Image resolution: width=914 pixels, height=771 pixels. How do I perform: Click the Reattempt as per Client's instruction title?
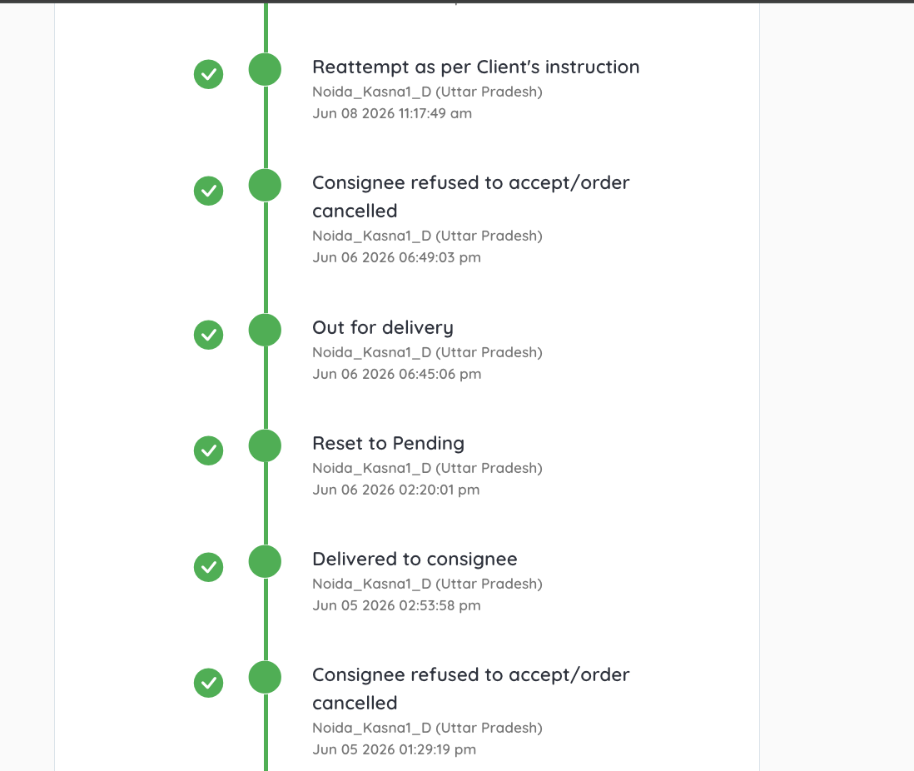coord(475,67)
